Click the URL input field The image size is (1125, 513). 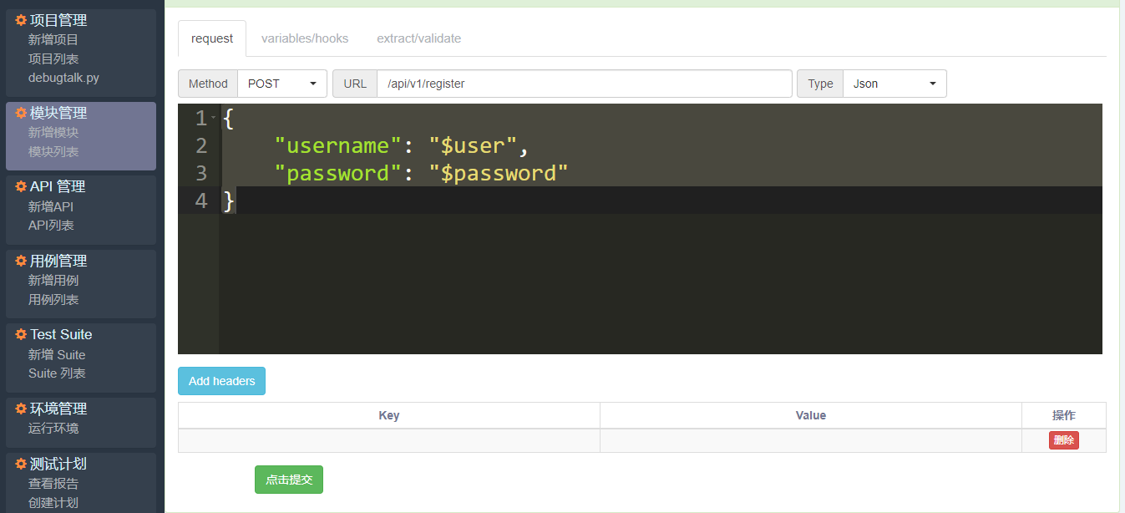[x=585, y=84]
